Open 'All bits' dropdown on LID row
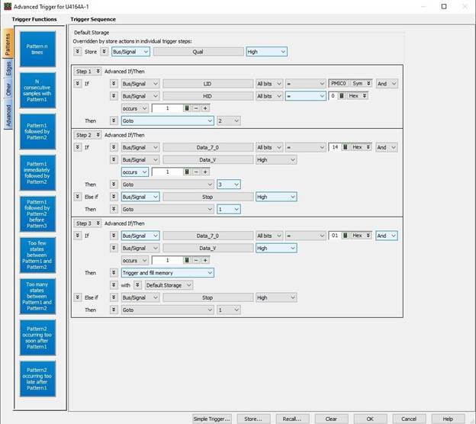The width and height of the screenshot is (476, 424). coord(269,83)
